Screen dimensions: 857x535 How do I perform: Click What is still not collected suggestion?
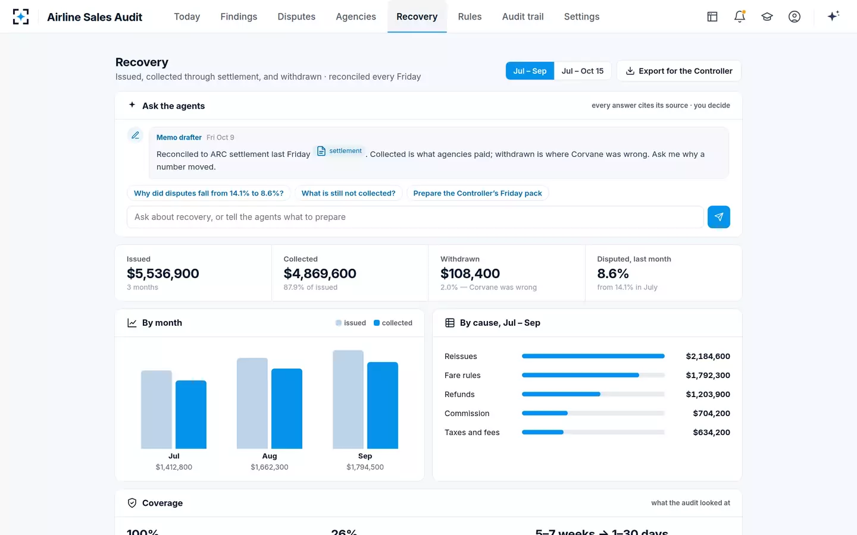point(349,193)
